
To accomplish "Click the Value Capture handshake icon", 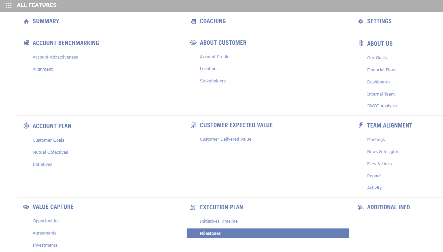I will pyautogui.click(x=26, y=207).
